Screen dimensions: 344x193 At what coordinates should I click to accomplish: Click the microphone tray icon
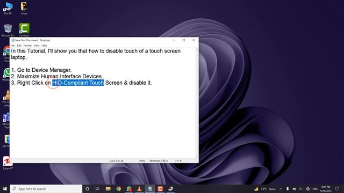288,189
